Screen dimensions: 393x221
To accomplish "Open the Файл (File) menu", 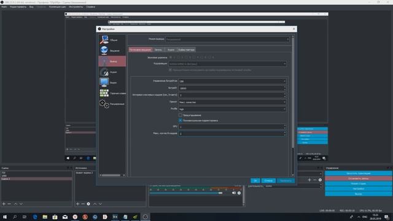I will tap(4, 7).
